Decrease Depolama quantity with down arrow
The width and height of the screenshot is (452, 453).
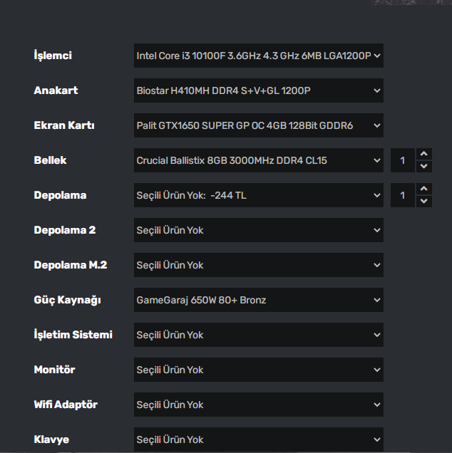424,202
